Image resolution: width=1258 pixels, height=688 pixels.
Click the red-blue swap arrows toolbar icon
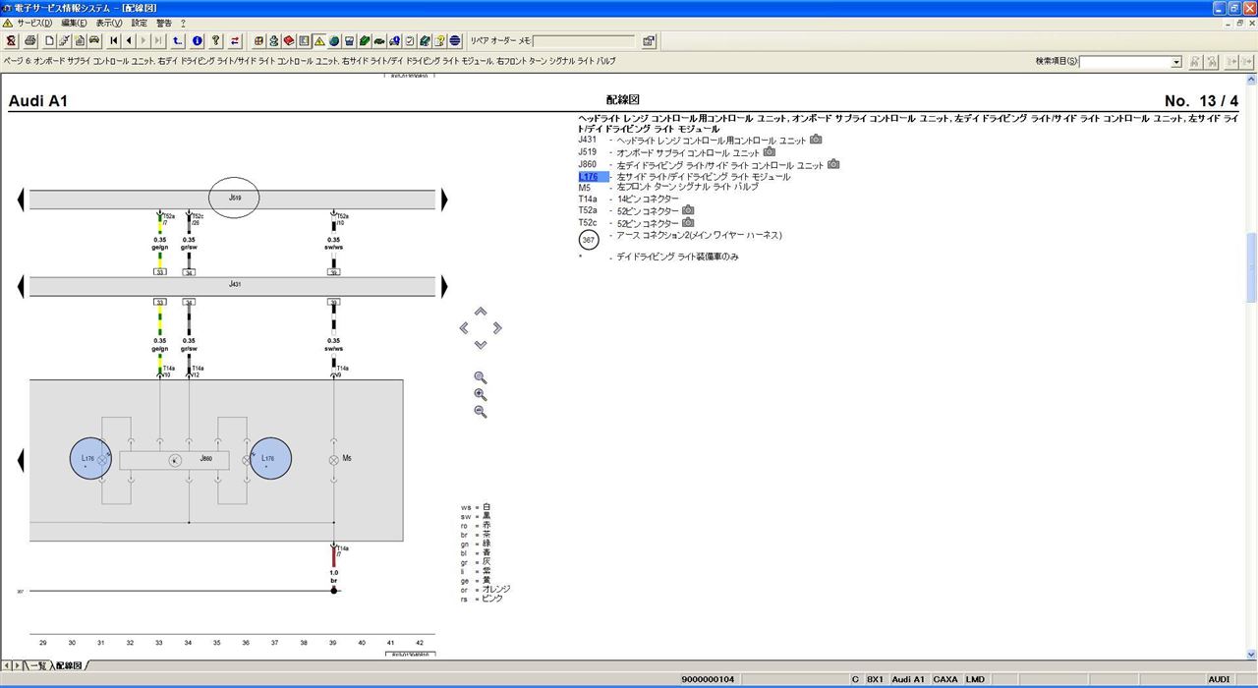coord(235,41)
